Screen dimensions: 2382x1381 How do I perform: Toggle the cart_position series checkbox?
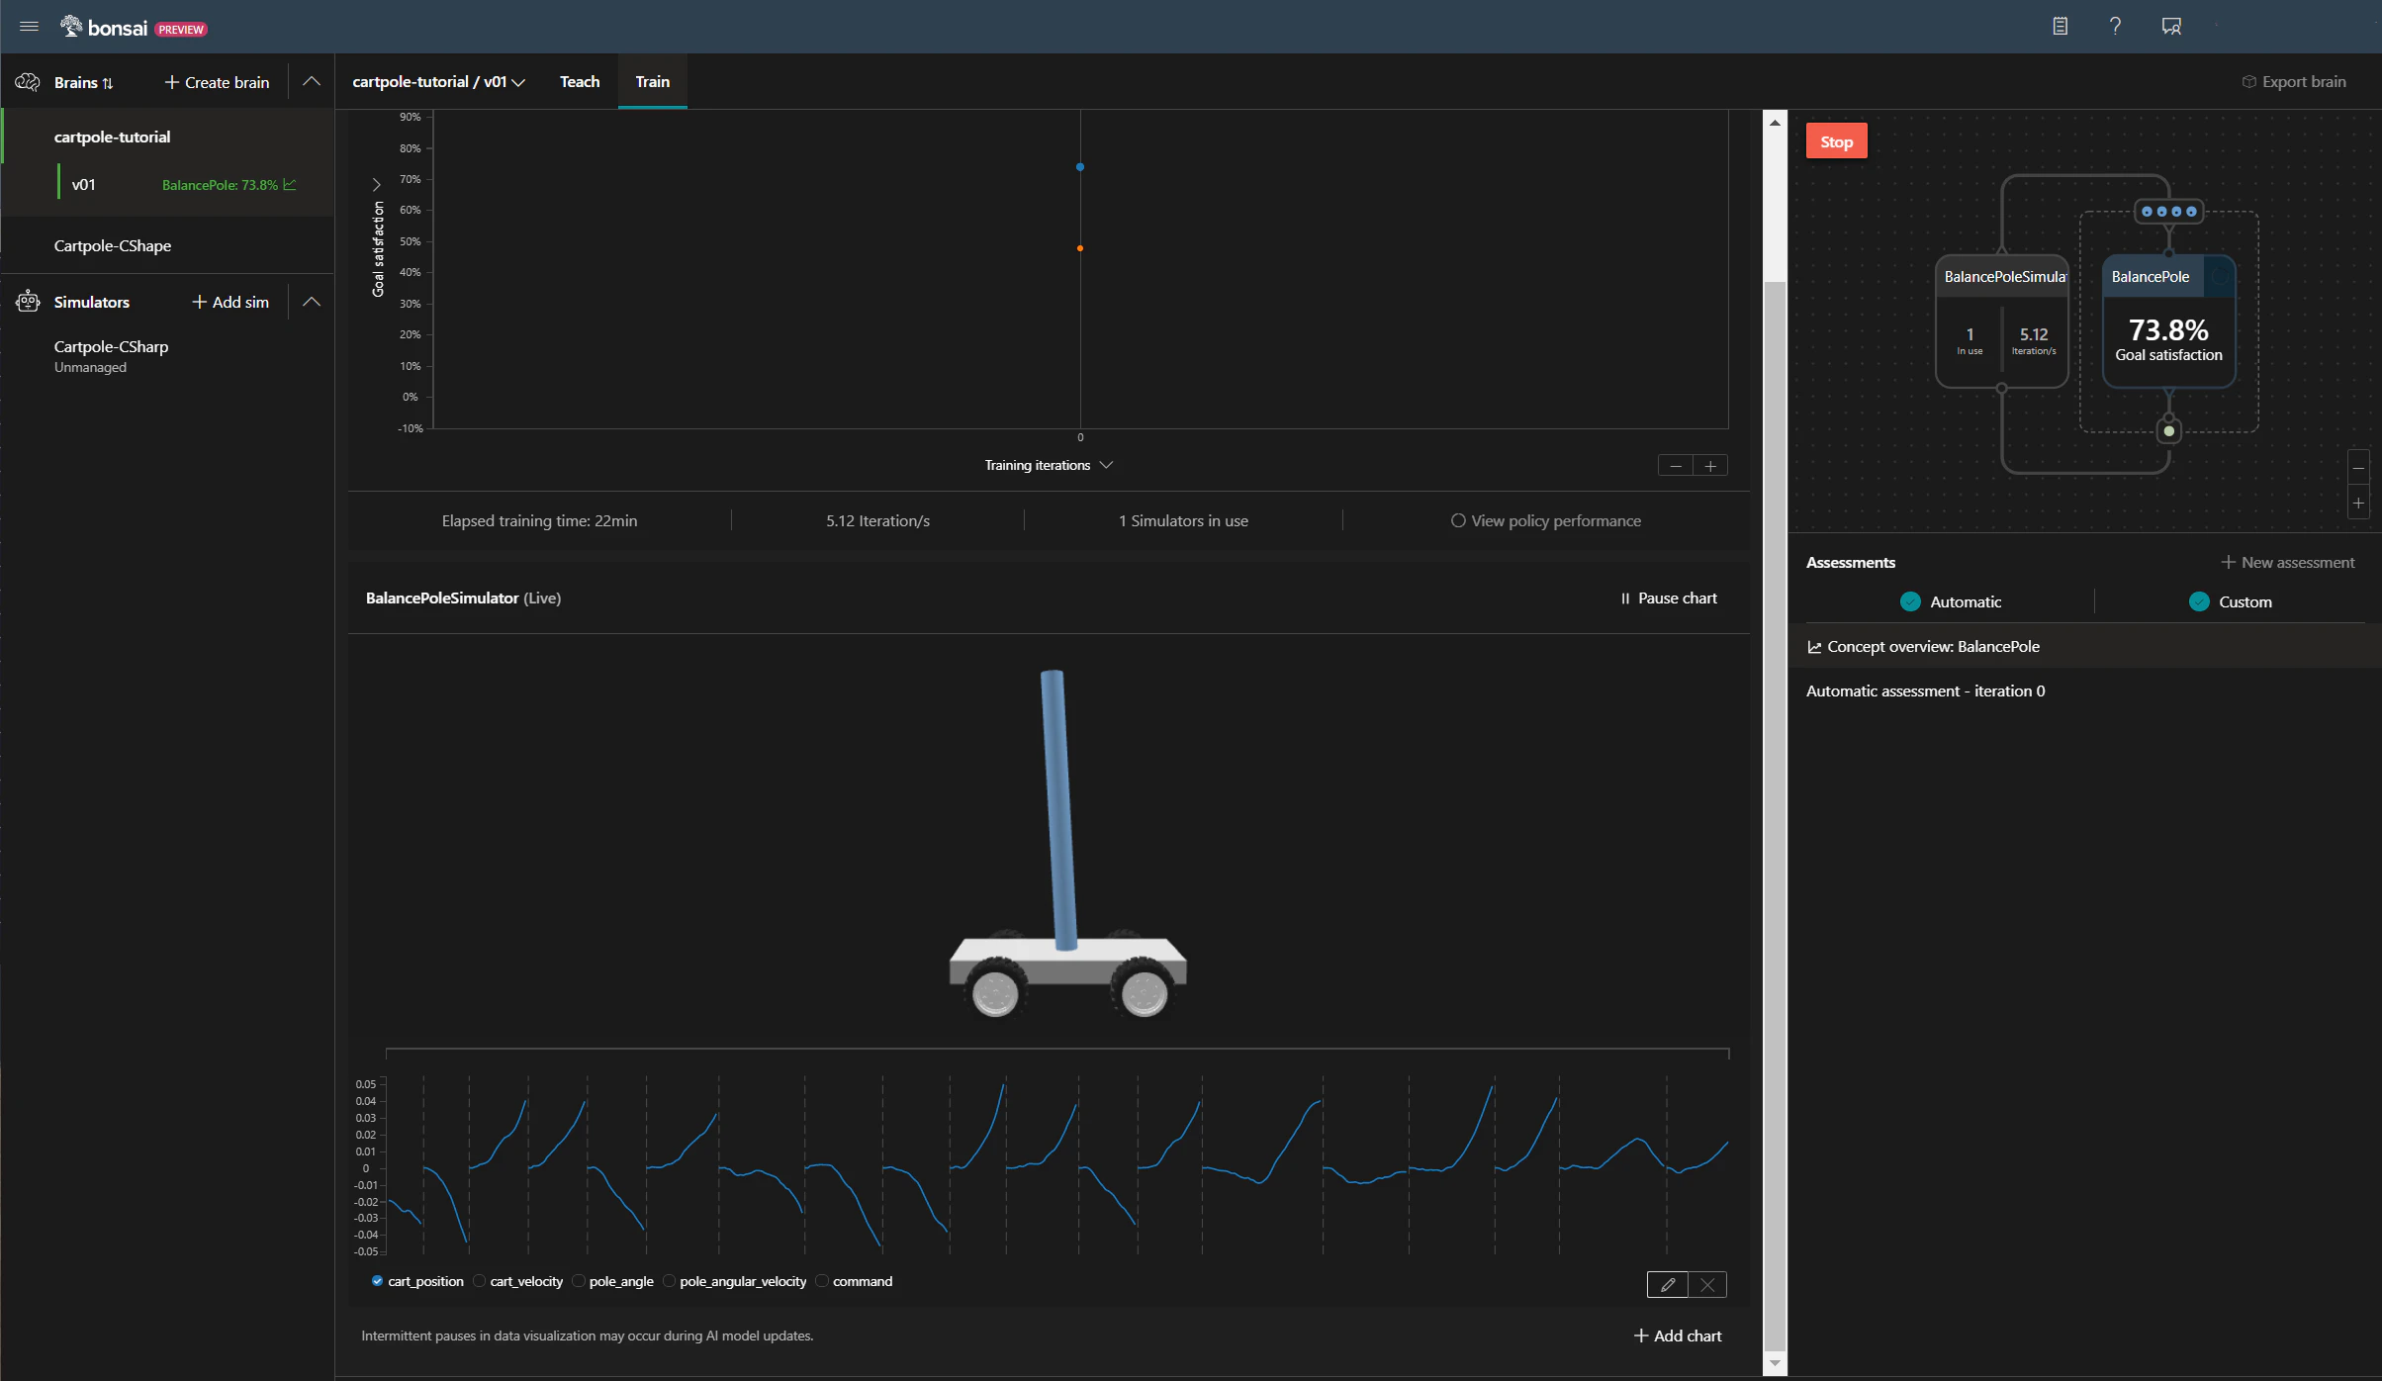coord(377,1281)
